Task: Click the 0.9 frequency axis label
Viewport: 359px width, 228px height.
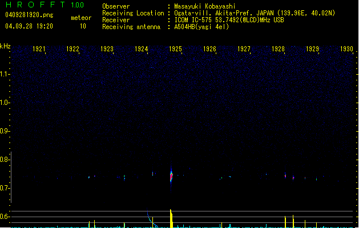Action: click(x=5, y=131)
